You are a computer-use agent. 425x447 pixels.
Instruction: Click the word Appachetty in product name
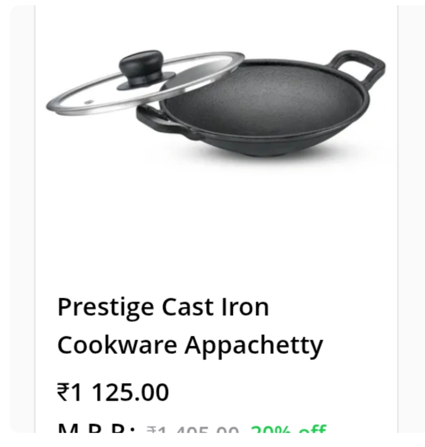(254, 347)
